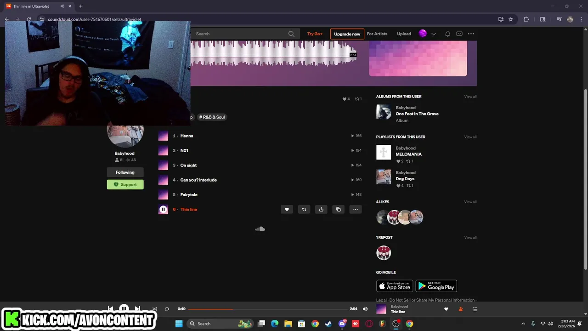The image size is (588, 331).
Task: Open the messages envelope
Action: click(459, 34)
